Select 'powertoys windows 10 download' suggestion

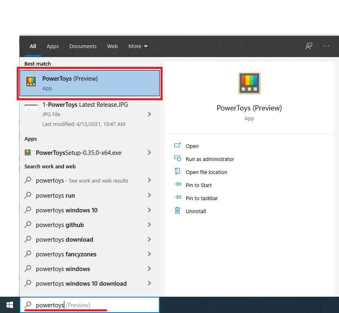(90, 284)
